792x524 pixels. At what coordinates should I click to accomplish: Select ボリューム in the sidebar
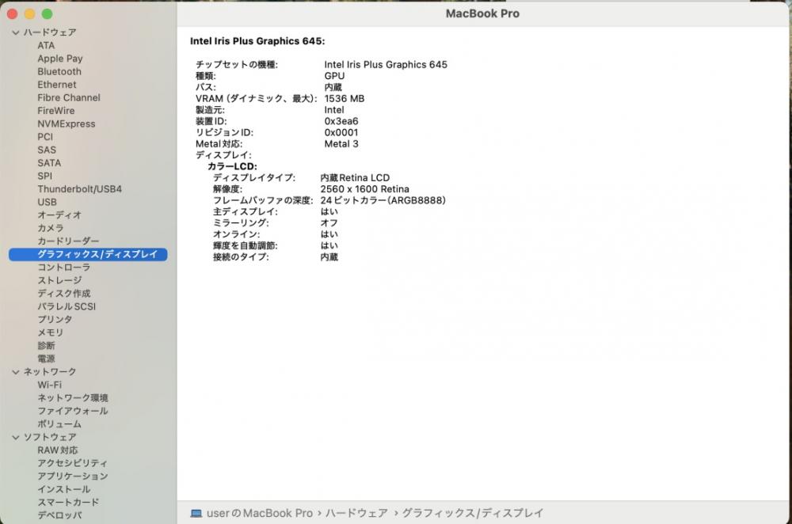tap(59, 424)
